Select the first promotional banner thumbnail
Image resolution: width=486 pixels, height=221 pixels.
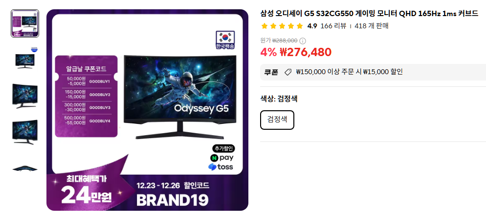(x=25, y=23)
